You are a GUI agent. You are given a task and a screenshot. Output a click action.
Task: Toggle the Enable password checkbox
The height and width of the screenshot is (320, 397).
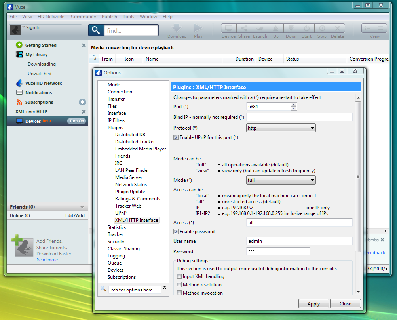coord(176,232)
